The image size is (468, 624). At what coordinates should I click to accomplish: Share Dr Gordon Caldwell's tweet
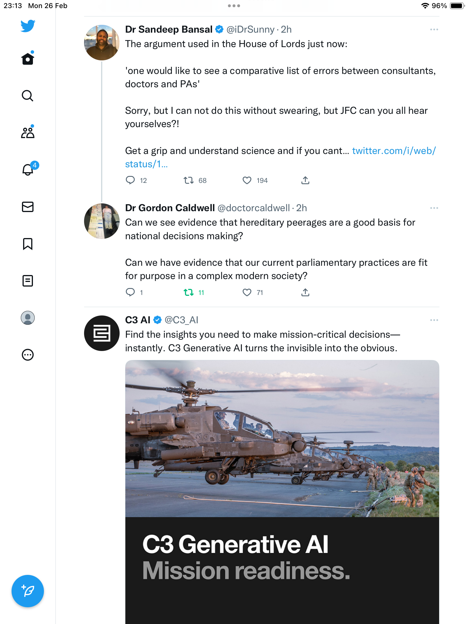click(x=305, y=293)
